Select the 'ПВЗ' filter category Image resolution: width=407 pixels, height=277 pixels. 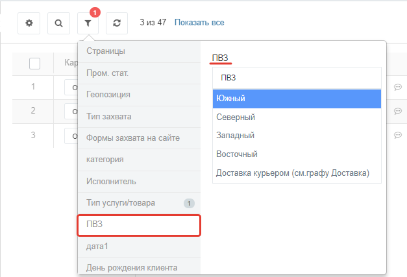[x=139, y=225]
